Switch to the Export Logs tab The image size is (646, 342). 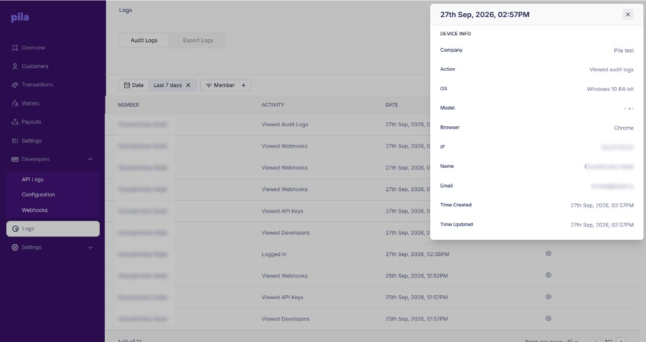tap(197, 40)
